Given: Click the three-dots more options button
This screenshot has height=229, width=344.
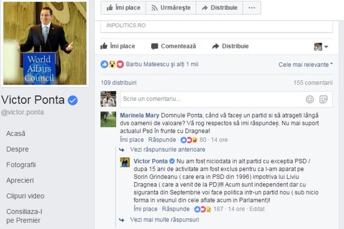Looking at the screenshot, I should pos(251,8).
